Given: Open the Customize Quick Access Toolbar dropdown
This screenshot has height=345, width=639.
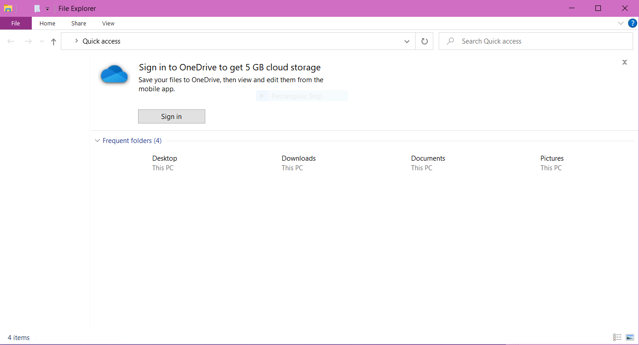Looking at the screenshot, I should click(x=47, y=9).
